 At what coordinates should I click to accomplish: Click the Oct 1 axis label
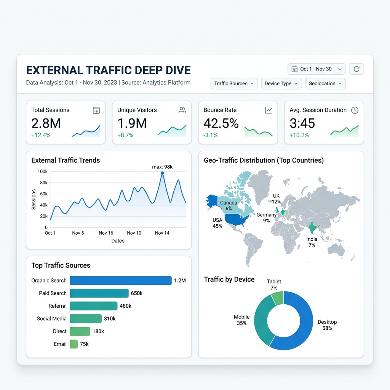coord(50,233)
